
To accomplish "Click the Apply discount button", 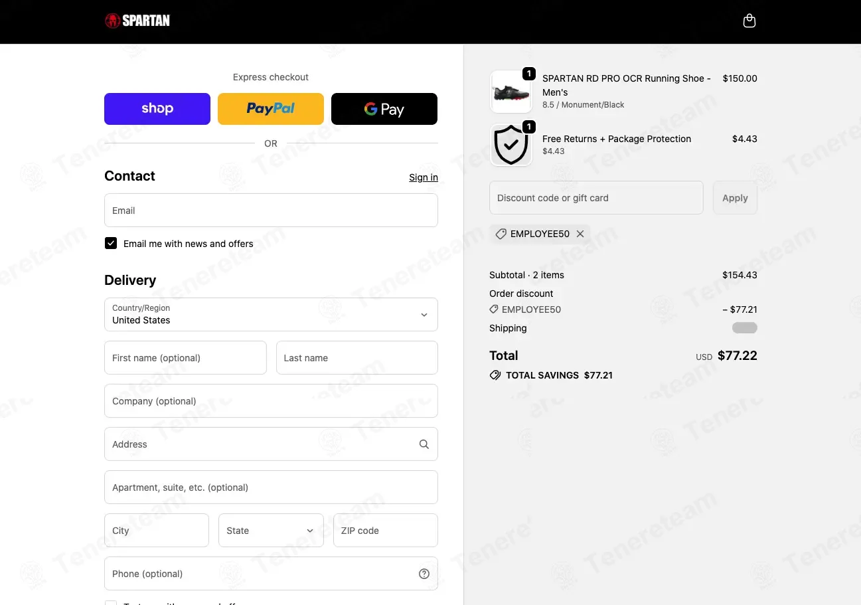I will pos(735,198).
